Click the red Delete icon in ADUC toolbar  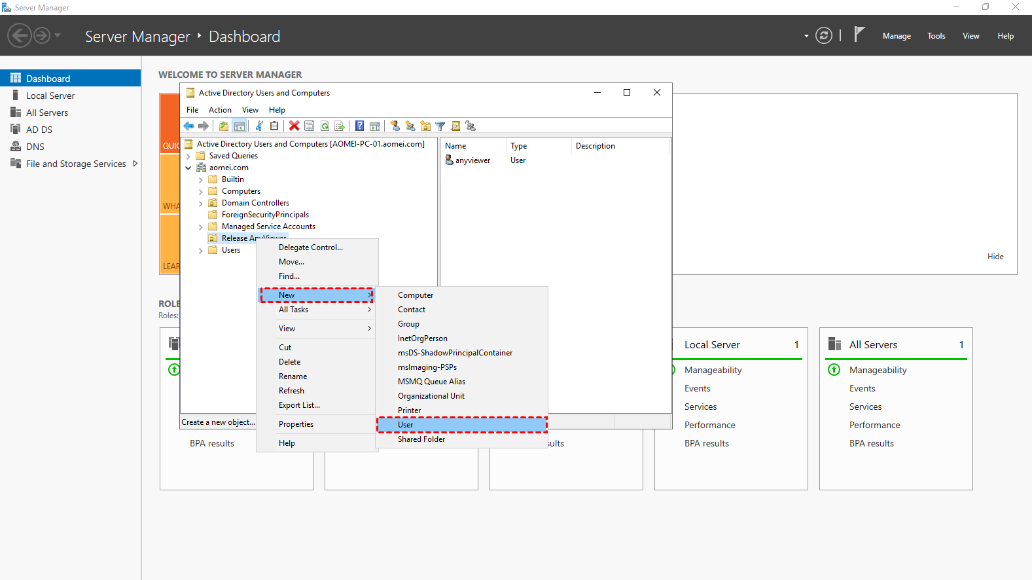294,126
